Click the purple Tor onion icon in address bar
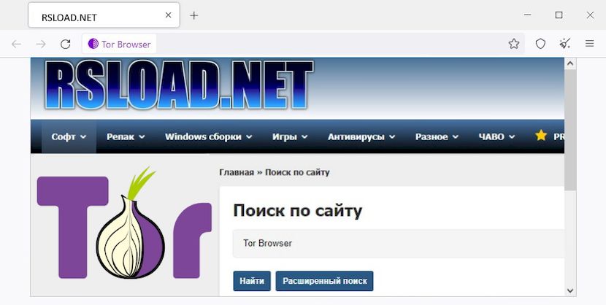606x305 pixels. (x=93, y=44)
